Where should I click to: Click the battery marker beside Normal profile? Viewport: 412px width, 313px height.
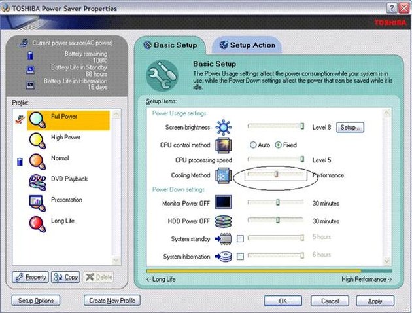(20, 162)
